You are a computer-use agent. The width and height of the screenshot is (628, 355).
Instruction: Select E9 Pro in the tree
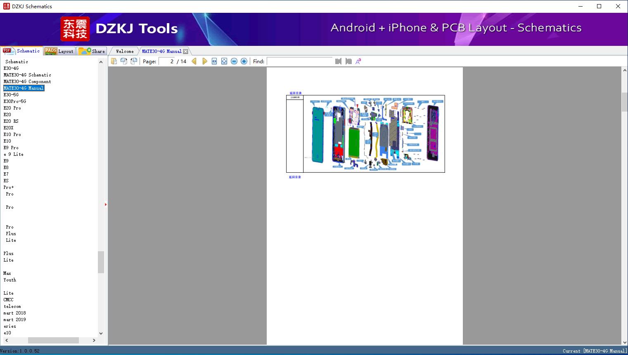[x=11, y=148]
